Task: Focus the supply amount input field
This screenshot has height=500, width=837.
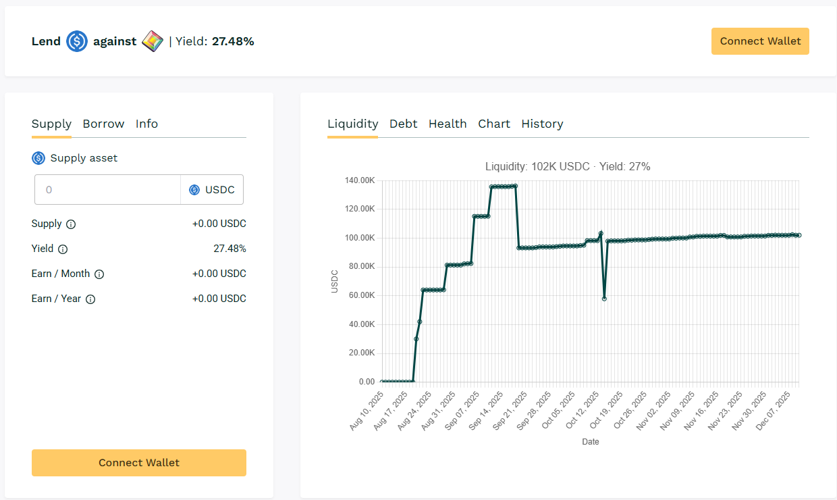Action: click(108, 190)
